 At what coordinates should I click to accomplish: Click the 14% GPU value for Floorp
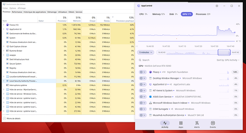[x=235, y=72]
